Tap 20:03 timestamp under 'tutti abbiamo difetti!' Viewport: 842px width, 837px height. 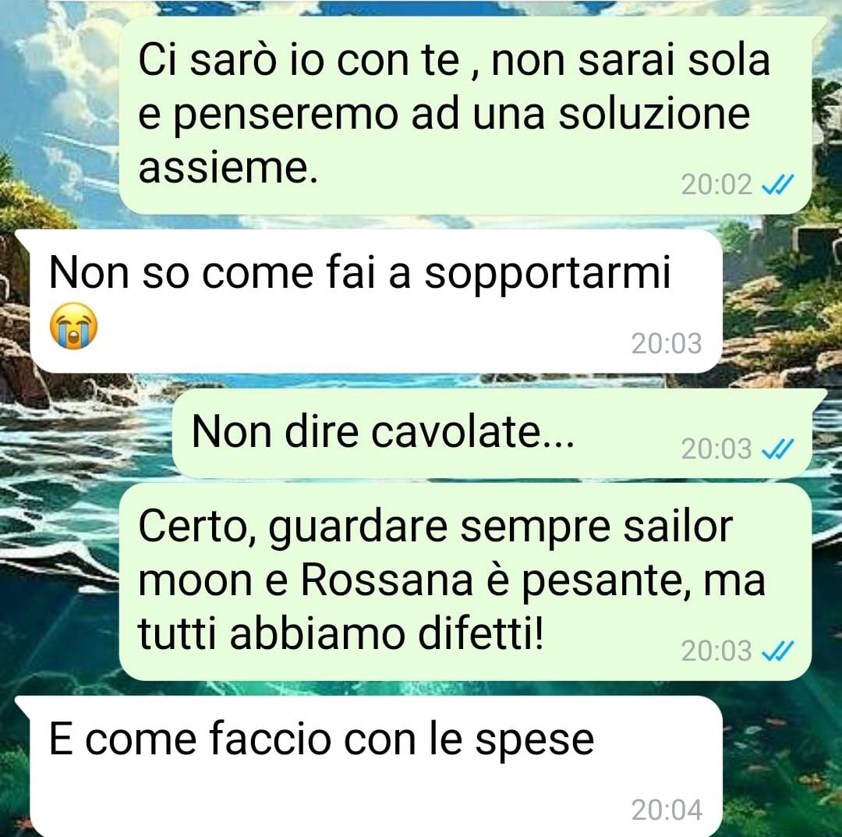pyautogui.click(x=716, y=651)
